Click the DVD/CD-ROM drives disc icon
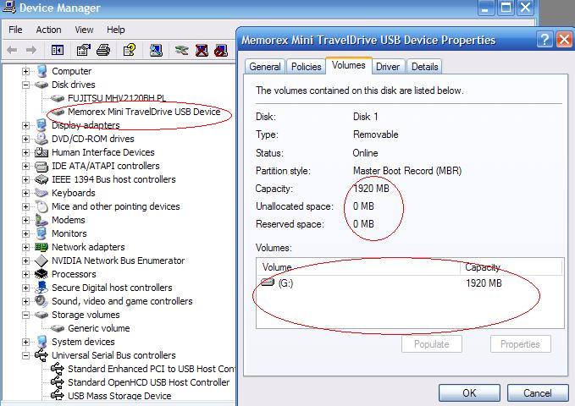This screenshot has width=575, height=406. [x=41, y=139]
